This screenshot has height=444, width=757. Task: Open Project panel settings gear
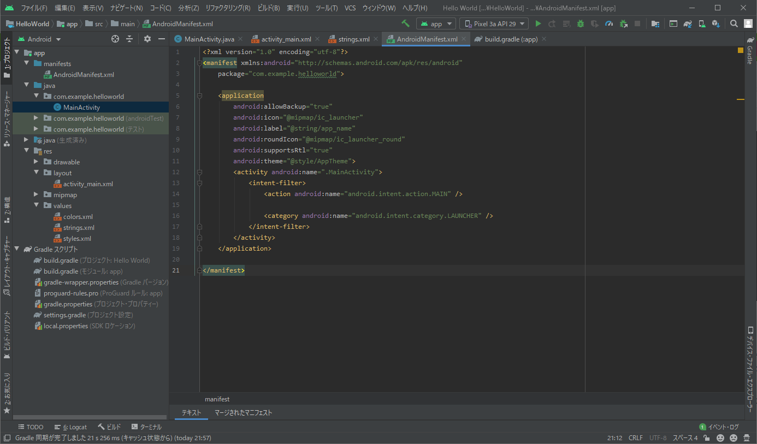(x=147, y=39)
